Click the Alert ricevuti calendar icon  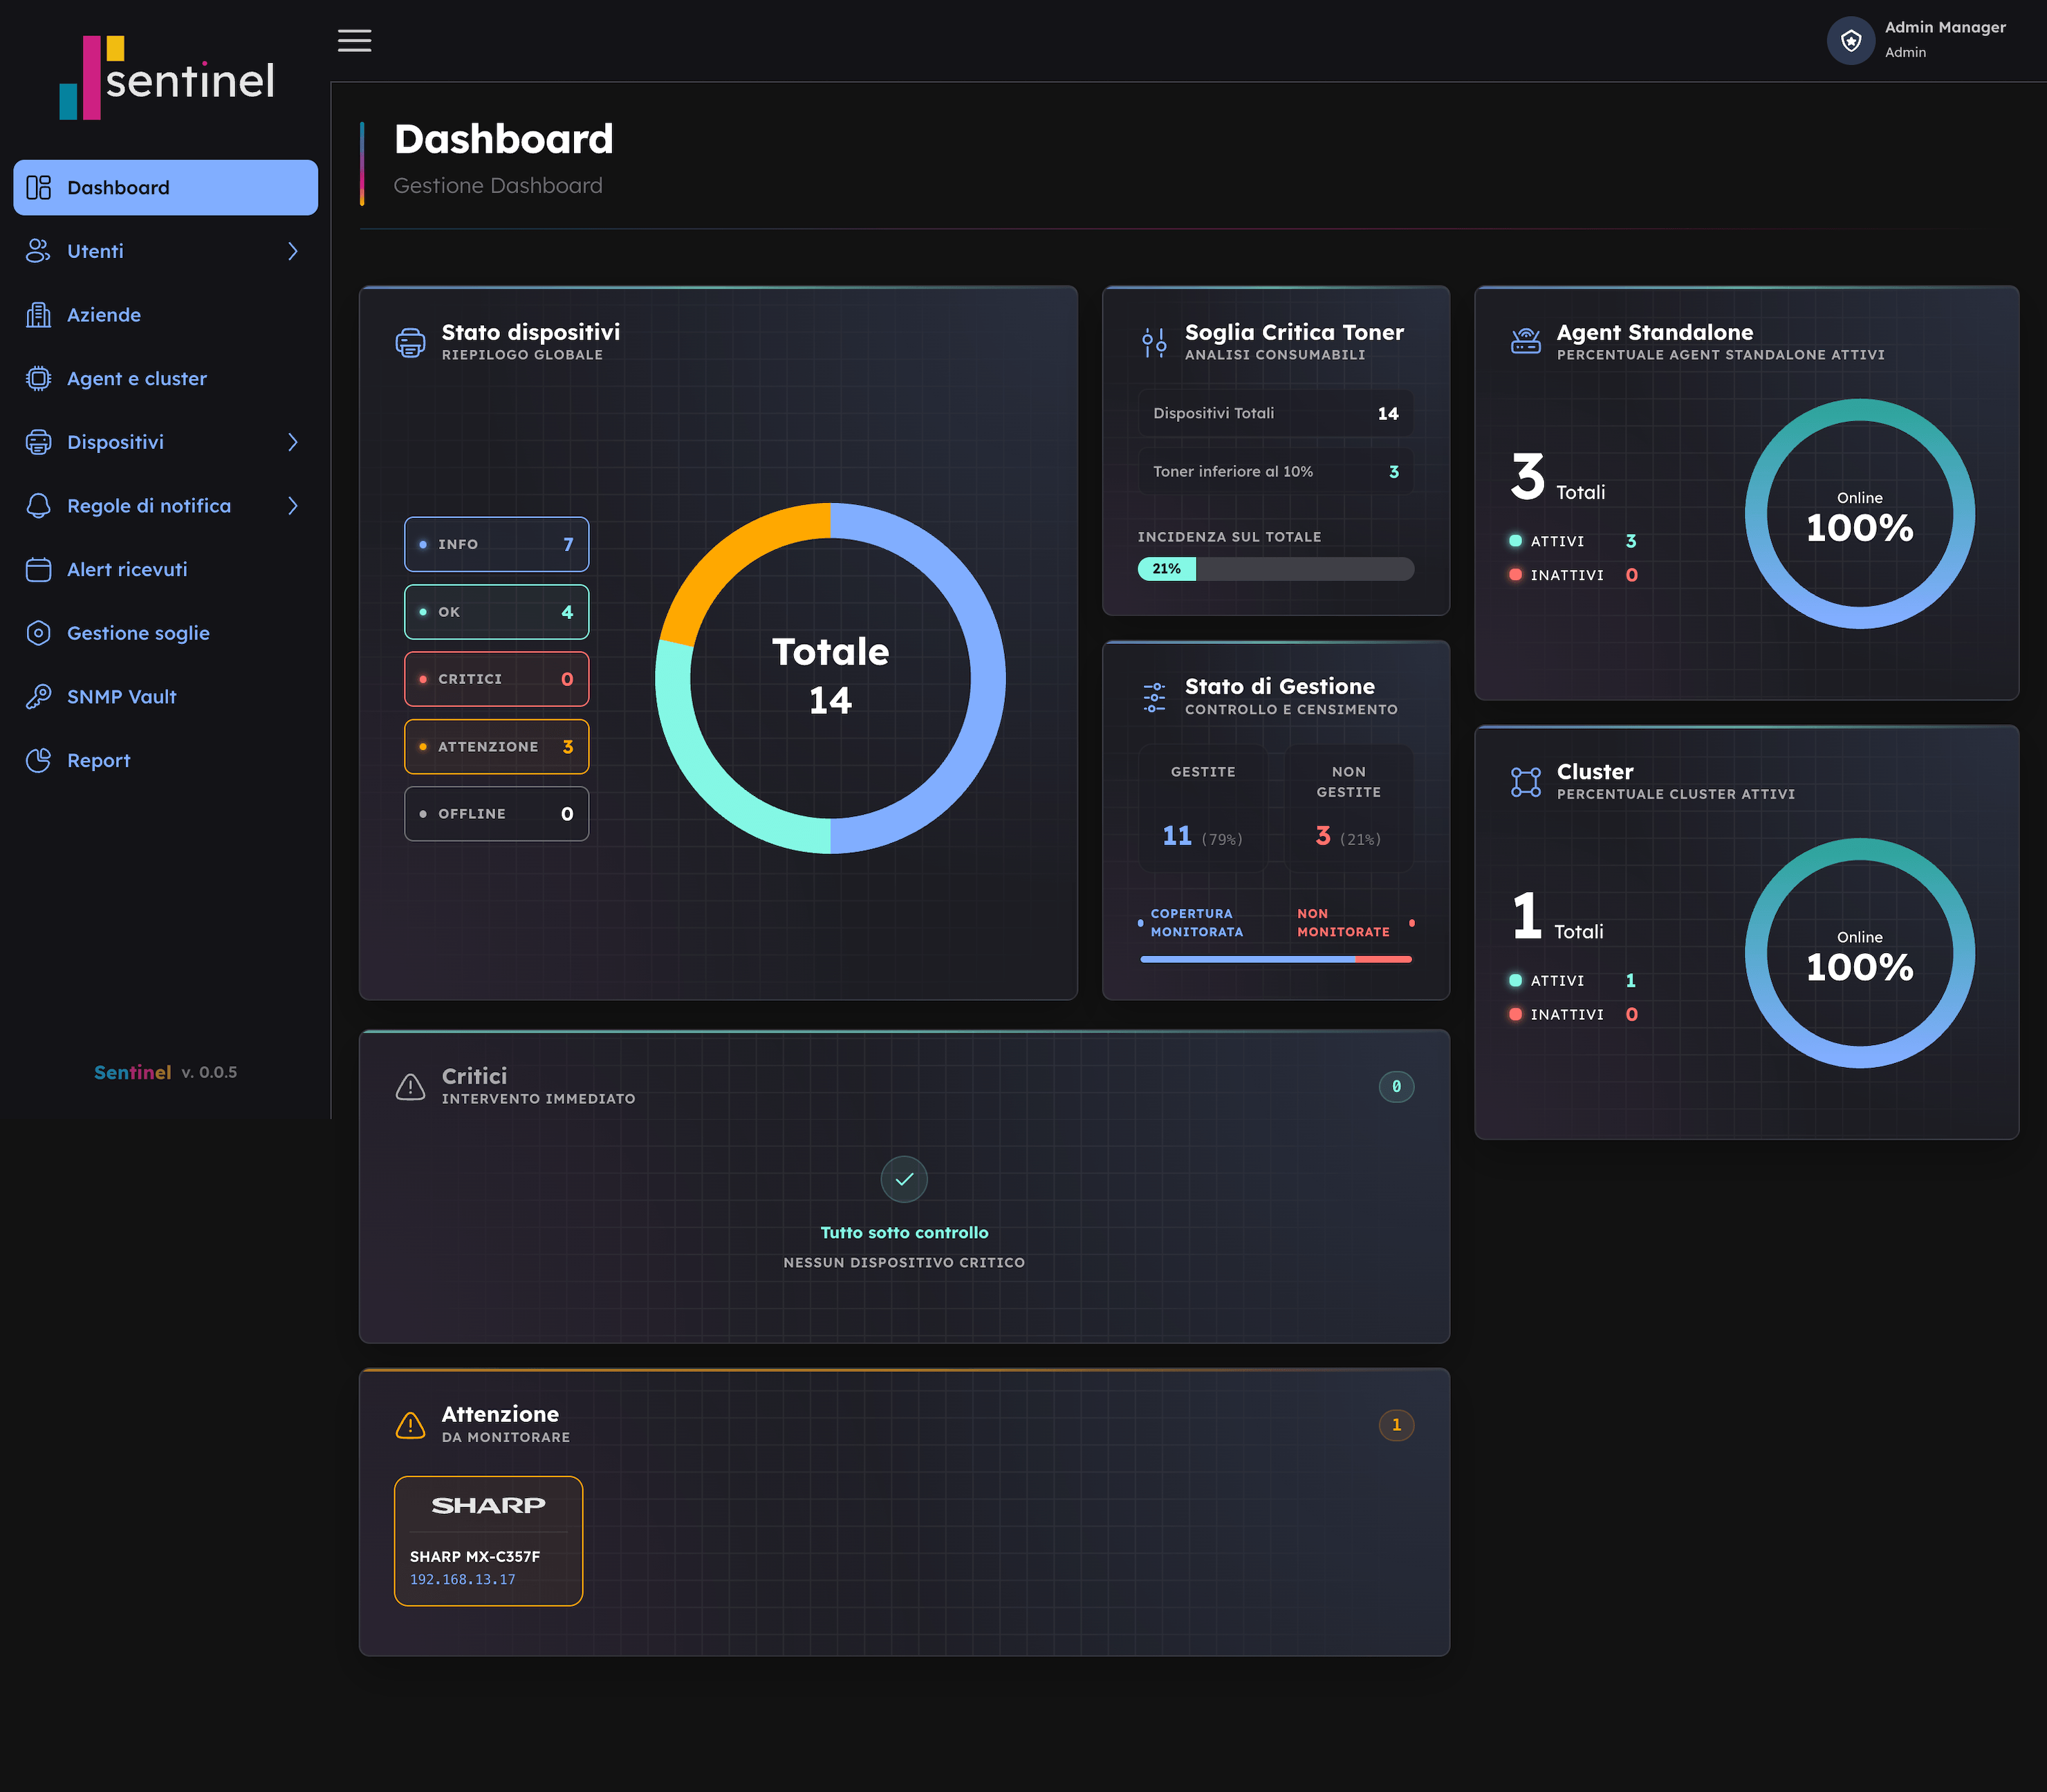tap(38, 569)
